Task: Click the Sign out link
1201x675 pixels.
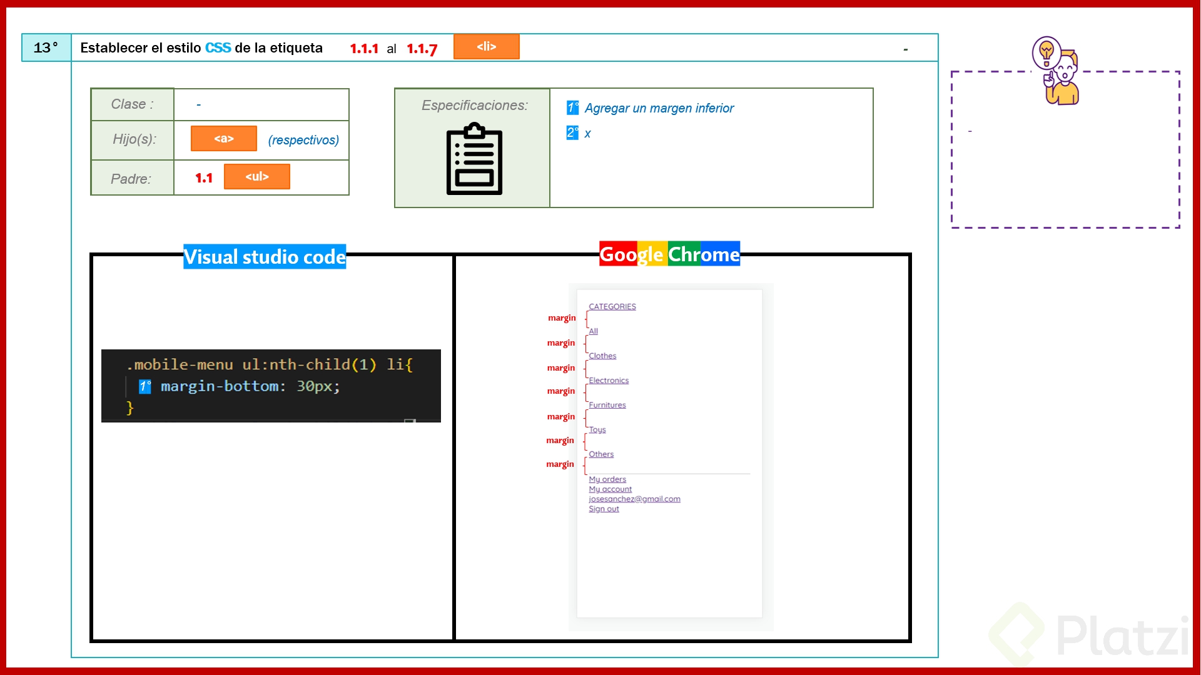Action: click(604, 509)
